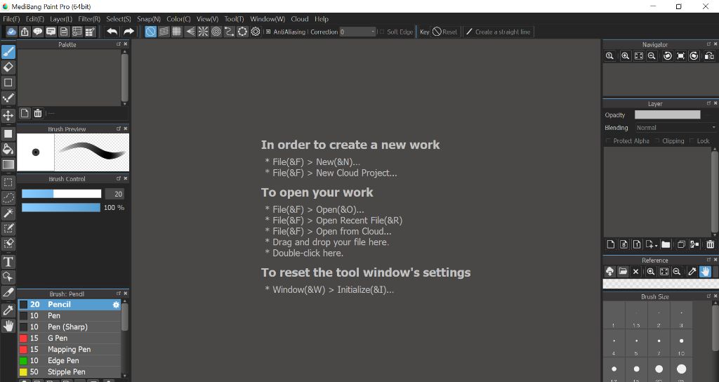Open the Snap menu

(149, 19)
